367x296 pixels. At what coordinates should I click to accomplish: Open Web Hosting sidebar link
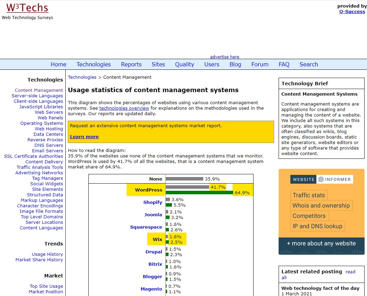[49, 129]
